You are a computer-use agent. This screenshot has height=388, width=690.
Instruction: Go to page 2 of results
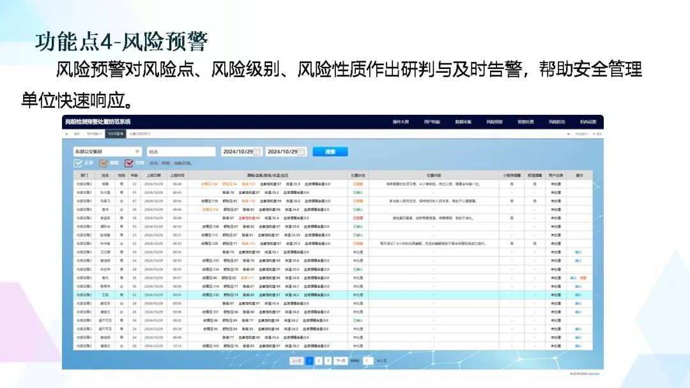[x=318, y=361]
